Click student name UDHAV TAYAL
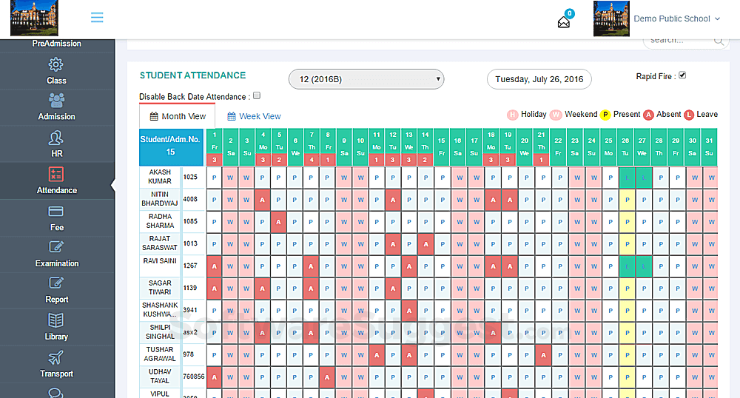740x398 pixels. tap(160, 377)
